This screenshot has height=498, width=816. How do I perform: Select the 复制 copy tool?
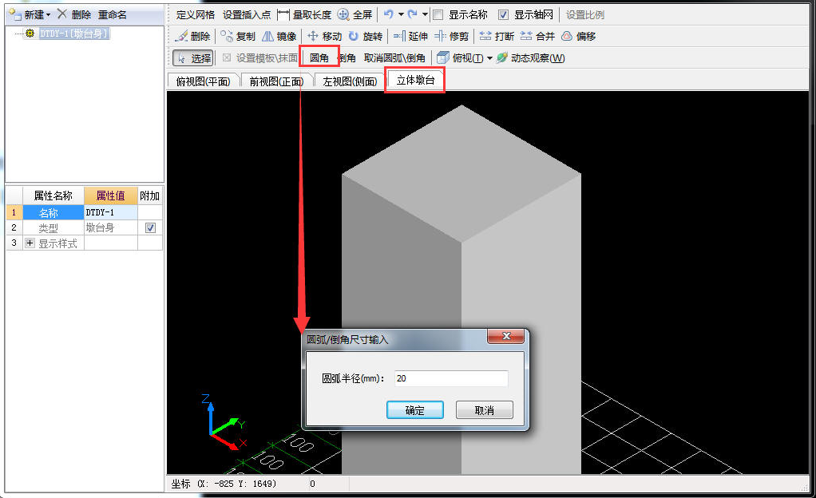[238, 36]
